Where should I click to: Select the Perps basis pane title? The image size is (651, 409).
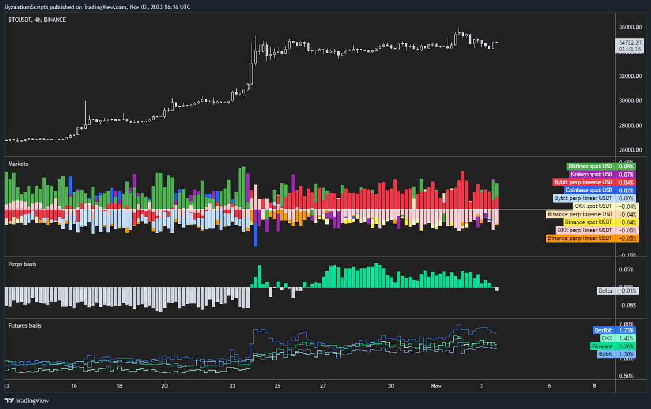click(x=22, y=264)
